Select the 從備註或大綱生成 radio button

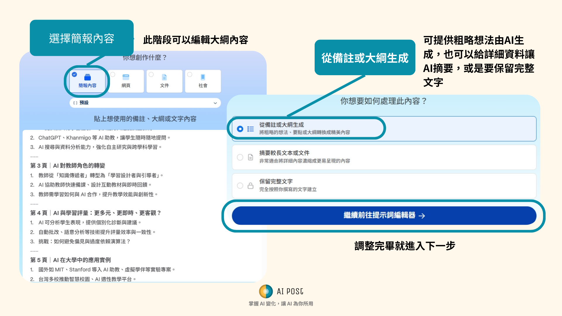click(x=240, y=129)
